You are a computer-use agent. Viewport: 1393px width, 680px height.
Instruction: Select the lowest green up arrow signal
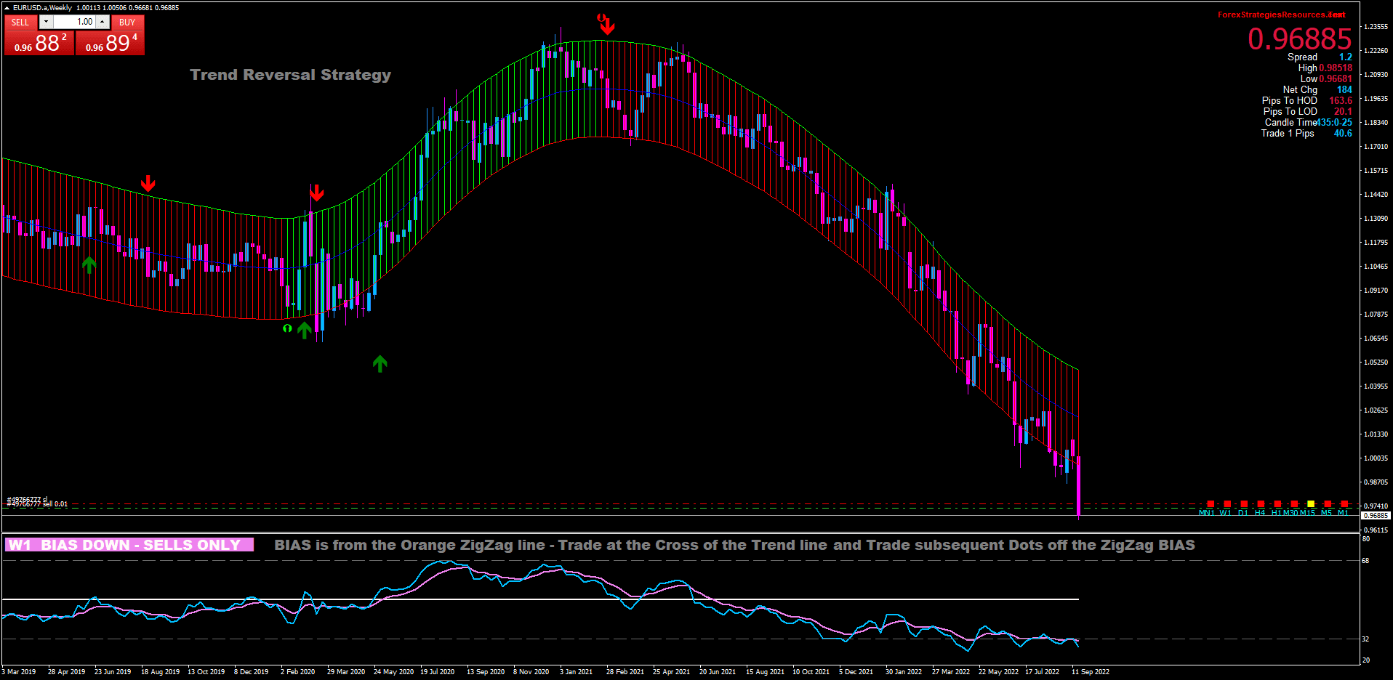(380, 363)
